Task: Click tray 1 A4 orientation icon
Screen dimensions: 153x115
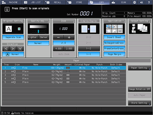Action: [x=15, y=68]
